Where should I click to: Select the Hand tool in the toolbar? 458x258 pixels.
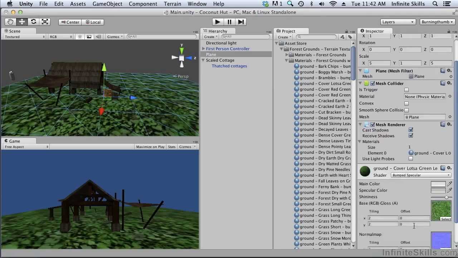(10, 22)
